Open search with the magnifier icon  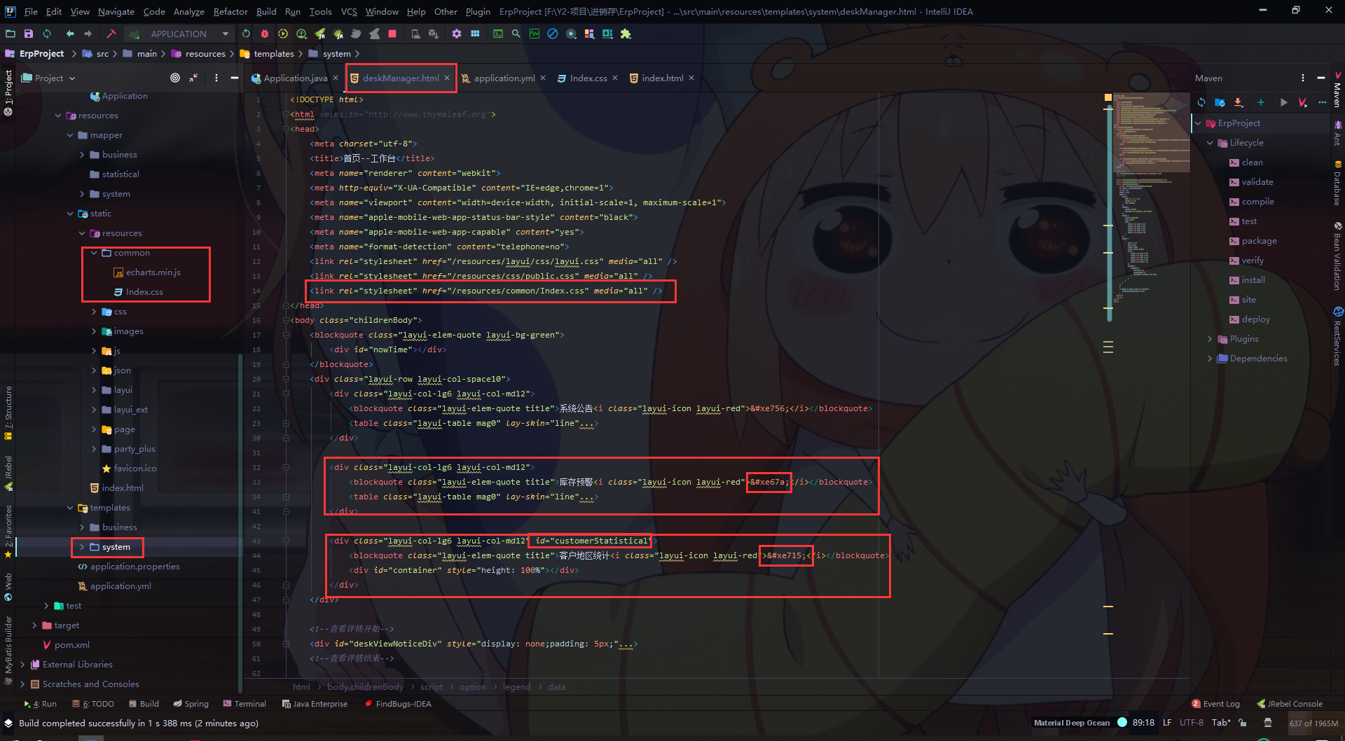pos(516,34)
